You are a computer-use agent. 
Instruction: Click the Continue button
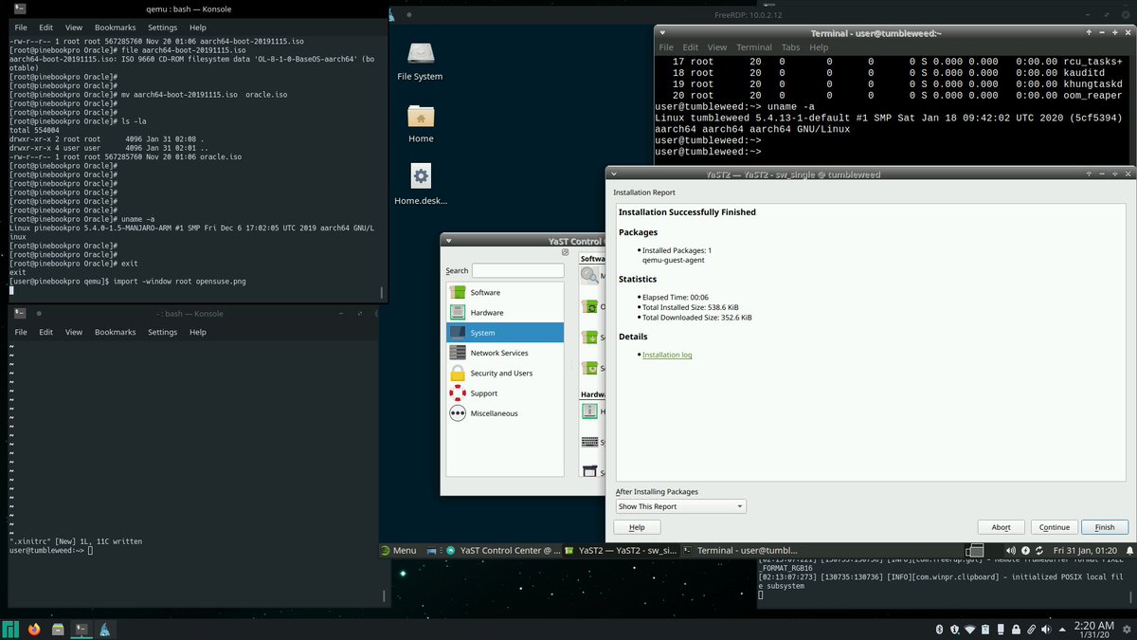[1054, 527]
